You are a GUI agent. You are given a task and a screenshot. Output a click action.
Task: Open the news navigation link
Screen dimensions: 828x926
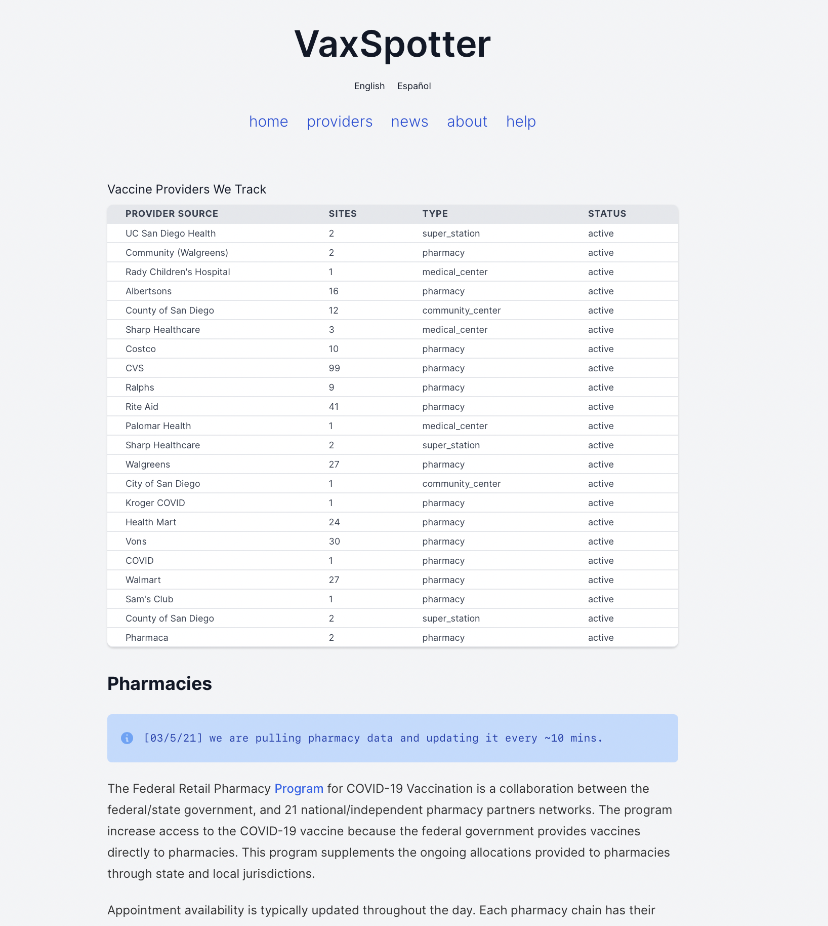tap(409, 122)
